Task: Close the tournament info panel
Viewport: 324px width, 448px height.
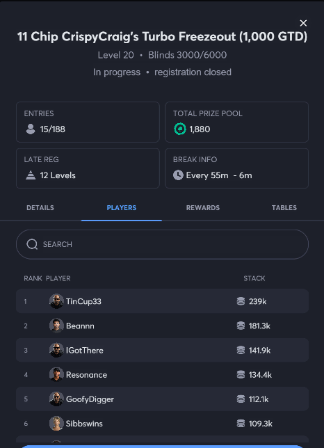Action: [303, 23]
